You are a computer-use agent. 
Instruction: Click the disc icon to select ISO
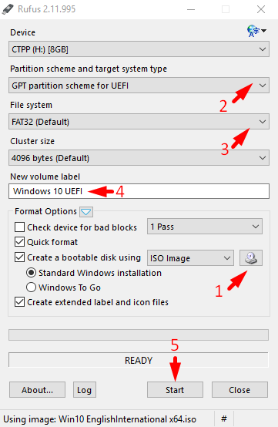coord(251,257)
